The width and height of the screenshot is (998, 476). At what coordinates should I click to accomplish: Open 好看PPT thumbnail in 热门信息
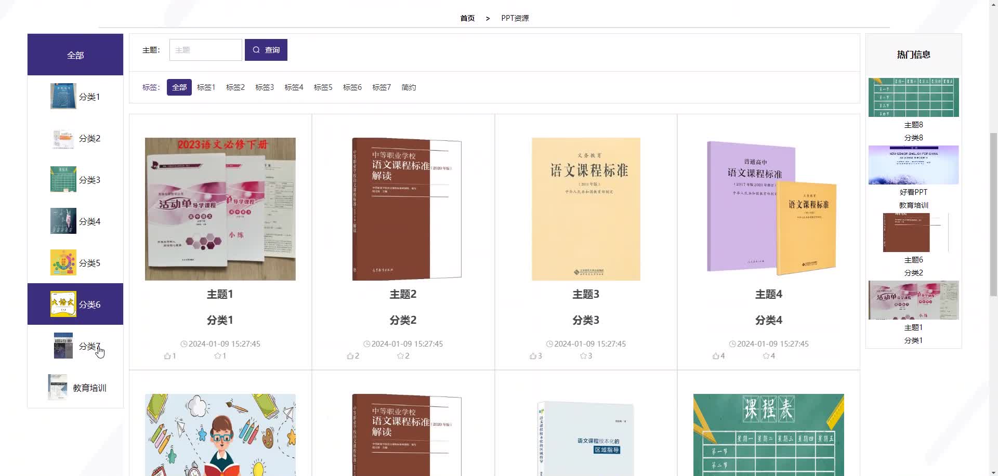click(914, 165)
